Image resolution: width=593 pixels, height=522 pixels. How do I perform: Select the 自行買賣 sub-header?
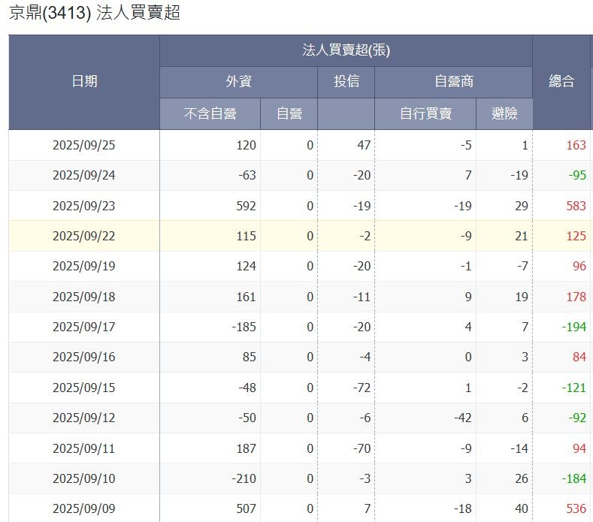[x=425, y=113]
